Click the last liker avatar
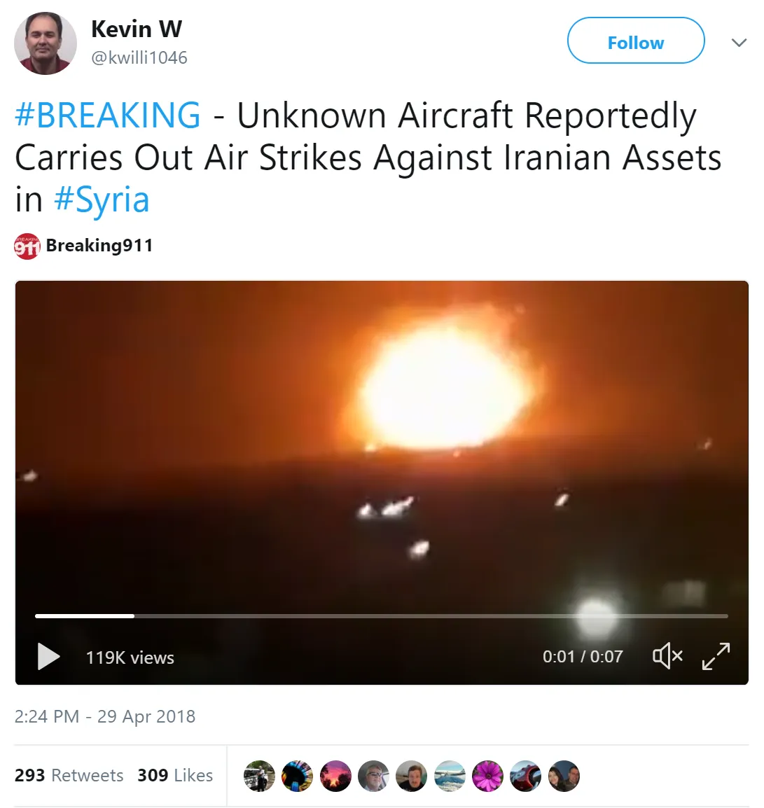This screenshot has width=764, height=808. 564,776
